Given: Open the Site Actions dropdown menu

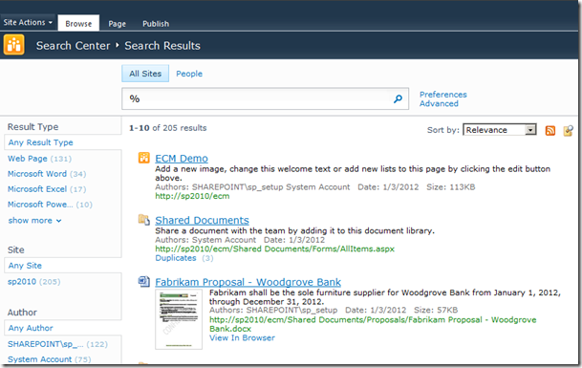Looking at the screenshot, I should [x=28, y=22].
